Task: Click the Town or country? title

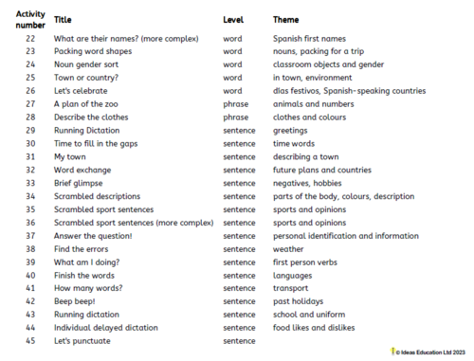Action: coord(86,78)
